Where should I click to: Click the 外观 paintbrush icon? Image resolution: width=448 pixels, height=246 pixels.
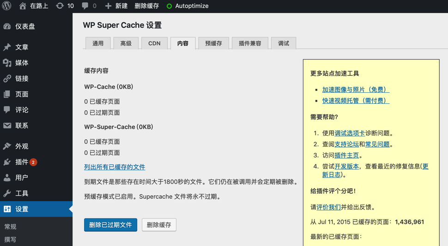(x=7, y=146)
